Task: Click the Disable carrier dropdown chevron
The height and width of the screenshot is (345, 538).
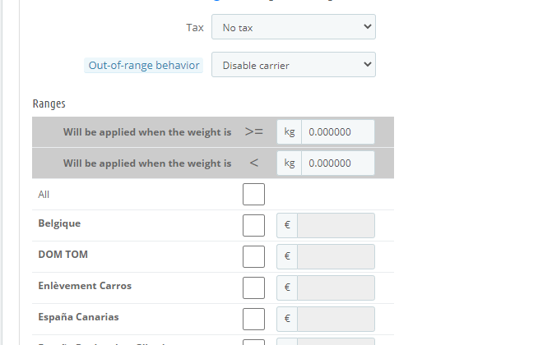Action: [x=367, y=64]
